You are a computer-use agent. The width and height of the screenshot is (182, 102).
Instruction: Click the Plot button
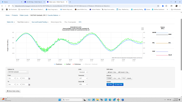(110, 84)
